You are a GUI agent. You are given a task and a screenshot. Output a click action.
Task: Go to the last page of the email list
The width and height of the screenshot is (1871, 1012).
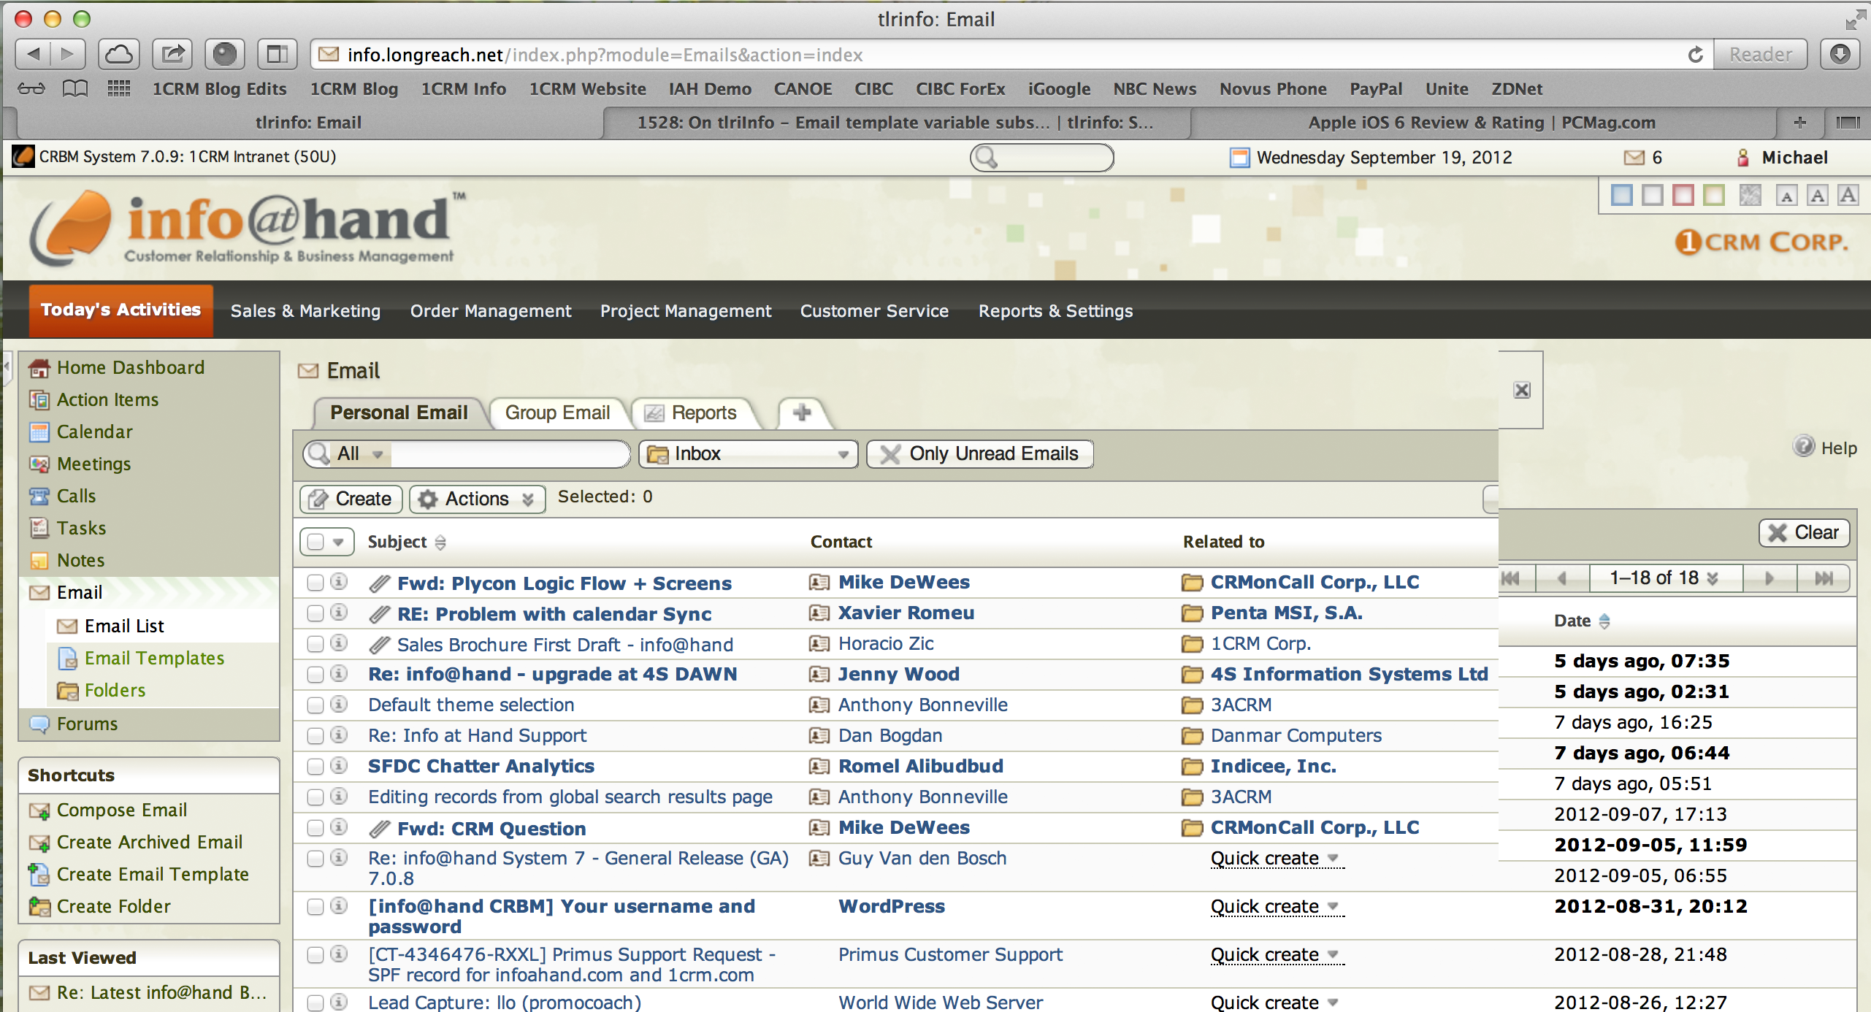tap(1824, 578)
